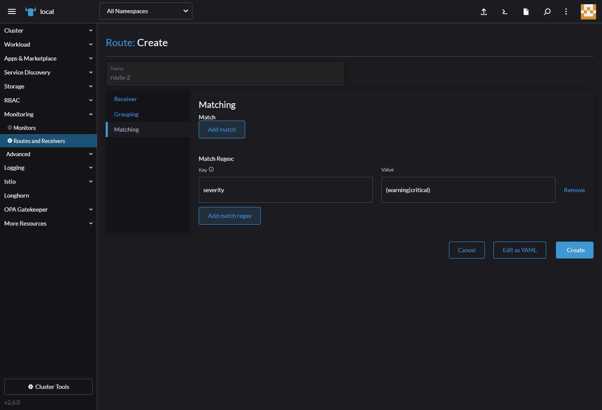Expand the Logging section
Screen dimensions: 602x410
coord(48,168)
